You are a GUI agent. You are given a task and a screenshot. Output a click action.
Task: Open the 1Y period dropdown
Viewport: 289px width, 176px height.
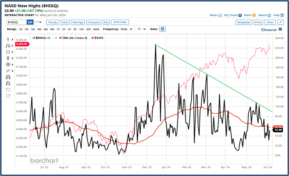(x=142, y=29)
